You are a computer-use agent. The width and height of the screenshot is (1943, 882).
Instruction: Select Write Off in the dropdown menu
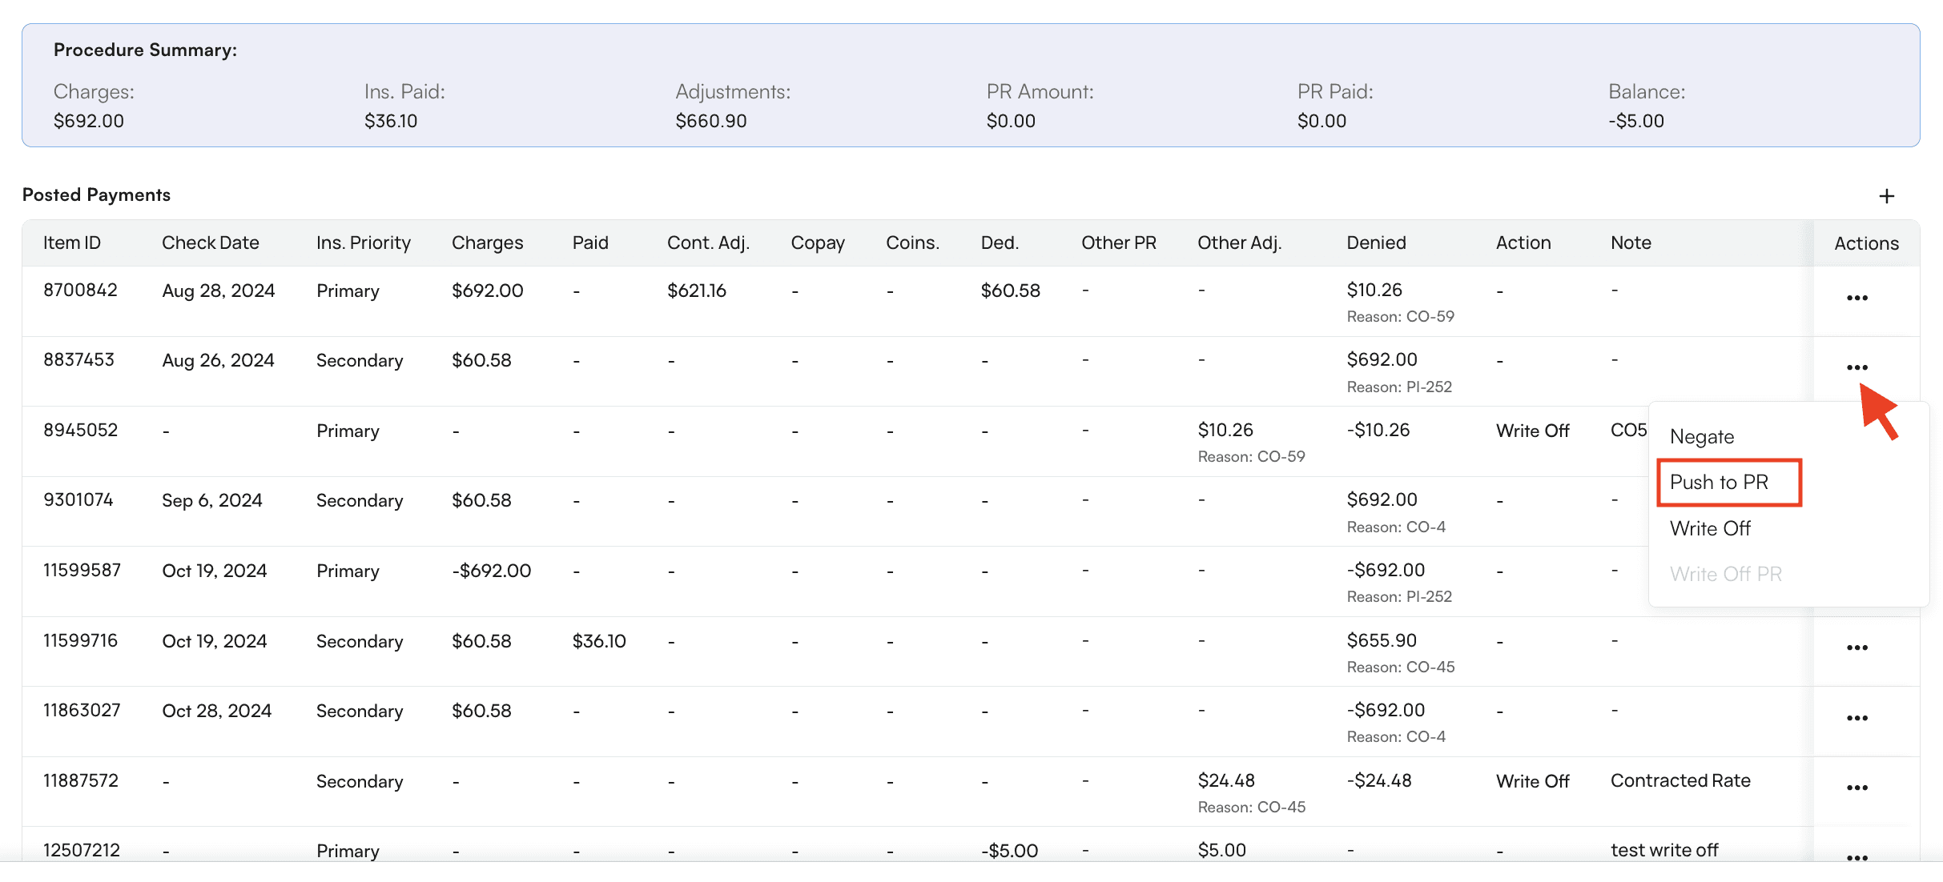(x=1710, y=528)
